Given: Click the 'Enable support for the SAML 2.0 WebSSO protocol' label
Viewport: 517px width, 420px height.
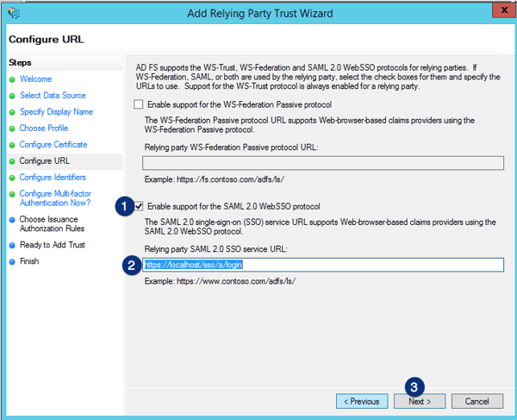Looking at the screenshot, I should pos(234,206).
